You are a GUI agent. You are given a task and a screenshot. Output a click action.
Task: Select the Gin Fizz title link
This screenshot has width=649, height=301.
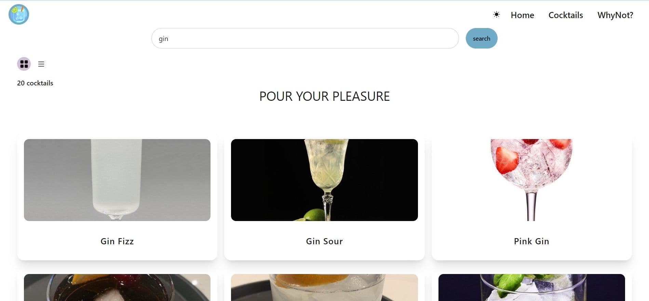click(x=117, y=241)
